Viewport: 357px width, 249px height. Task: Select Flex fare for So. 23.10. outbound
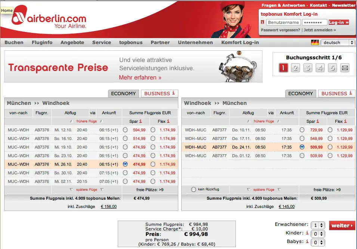click(x=153, y=156)
